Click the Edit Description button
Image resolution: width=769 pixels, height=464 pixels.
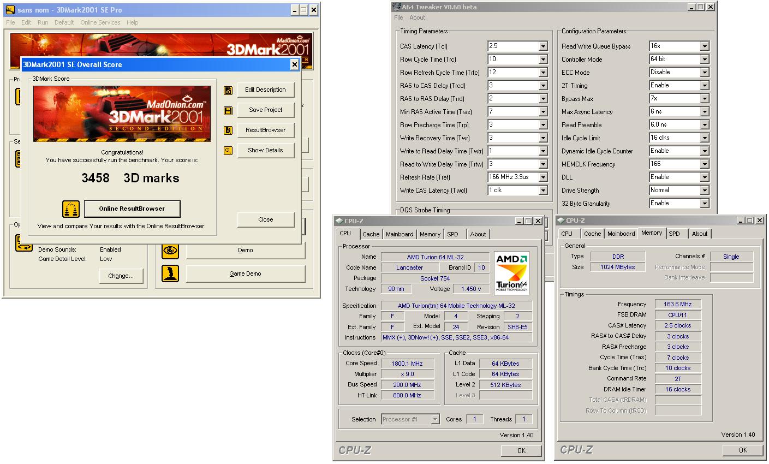click(x=266, y=90)
